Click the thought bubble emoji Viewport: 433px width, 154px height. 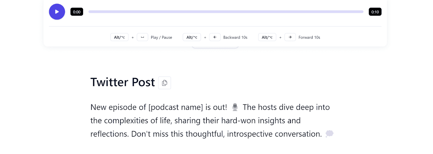[x=329, y=134]
